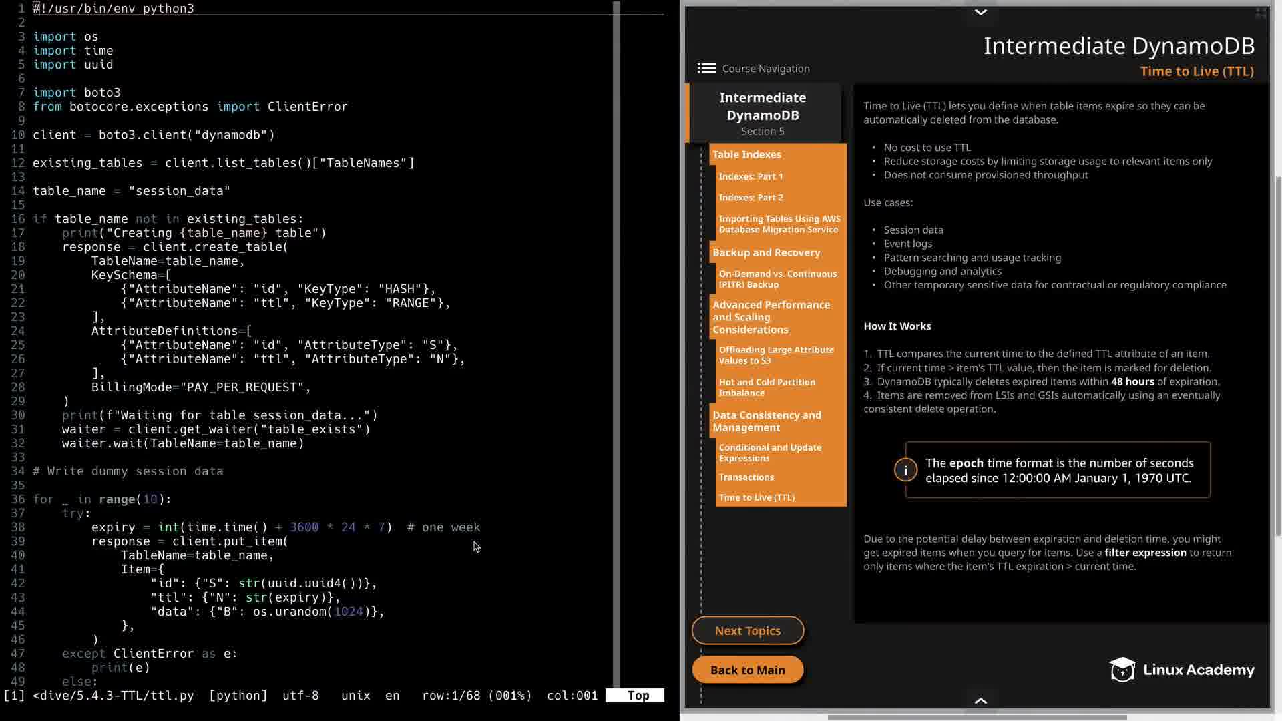Collapse panel with the top chevron arrow

tap(980, 12)
